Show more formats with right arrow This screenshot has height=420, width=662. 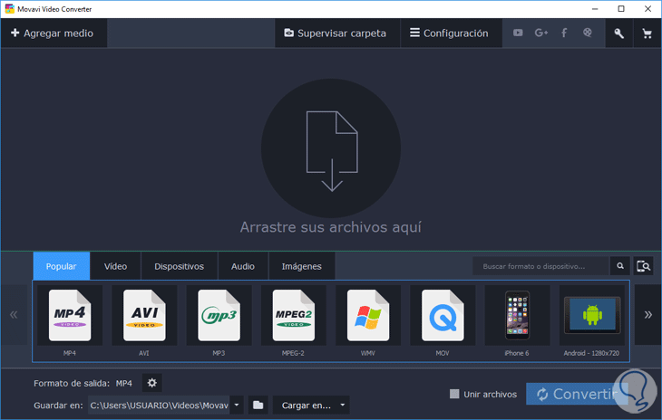(647, 315)
